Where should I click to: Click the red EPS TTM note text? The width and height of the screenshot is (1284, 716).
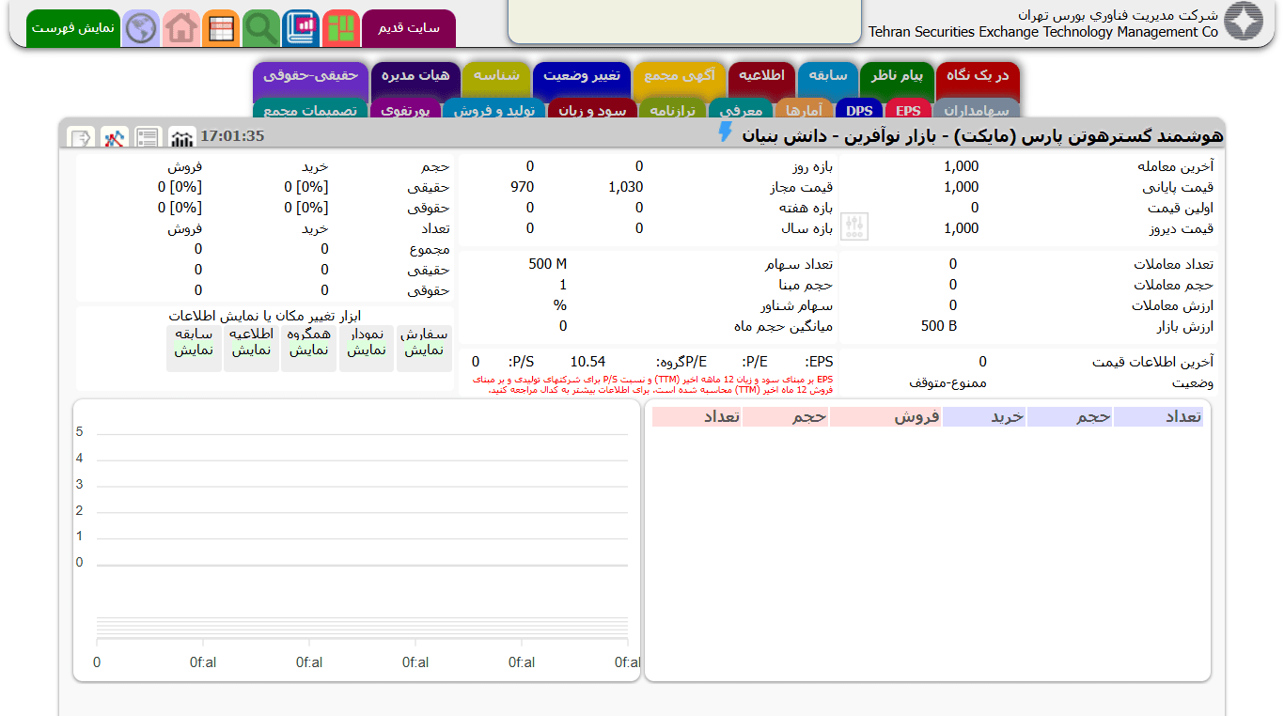[x=652, y=384]
